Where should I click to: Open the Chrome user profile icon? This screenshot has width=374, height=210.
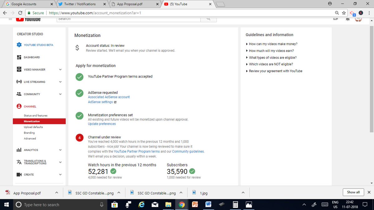330,4
